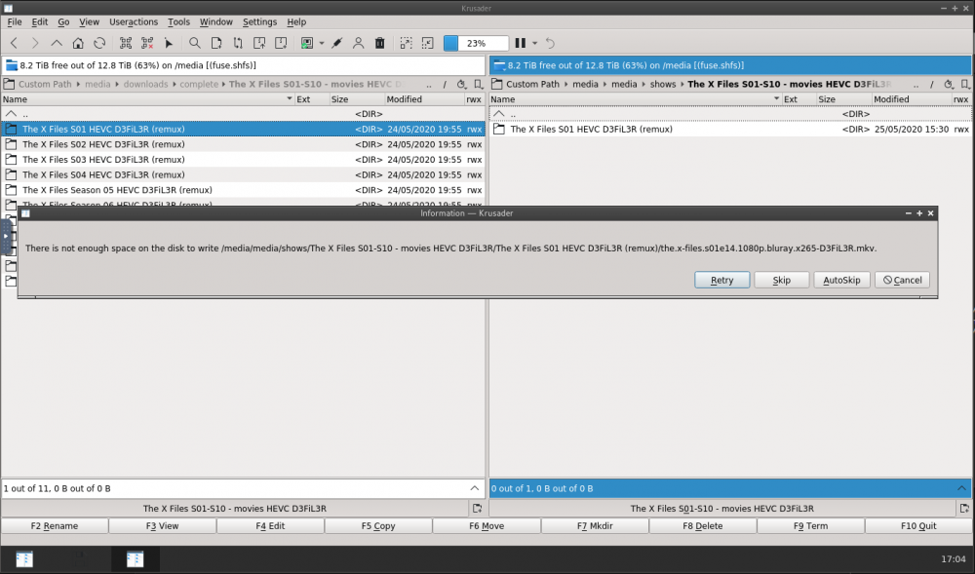Click the trash bin icon in toolbar
The image size is (975, 574).
point(380,44)
